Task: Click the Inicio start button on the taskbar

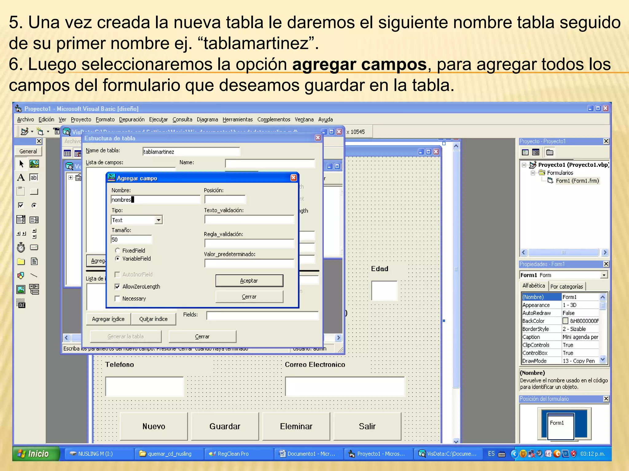Action: pyautogui.click(x=36, y=454)
